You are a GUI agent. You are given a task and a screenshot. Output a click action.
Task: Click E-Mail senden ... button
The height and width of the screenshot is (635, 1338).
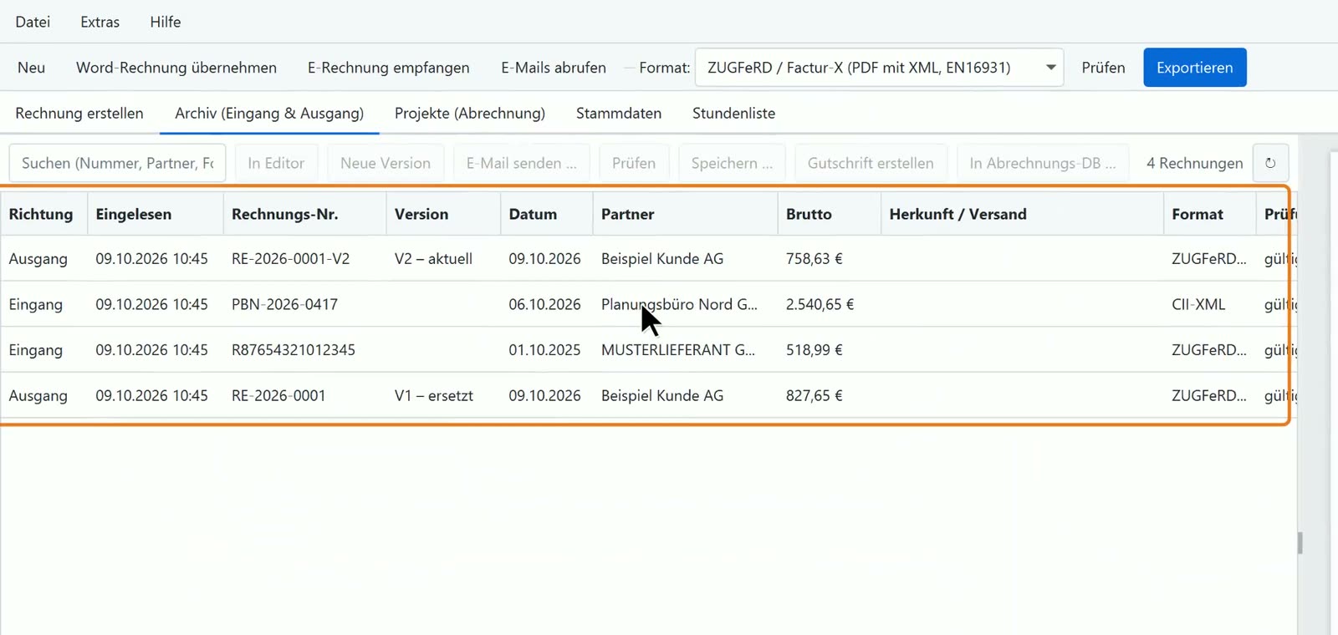(522, 163)
